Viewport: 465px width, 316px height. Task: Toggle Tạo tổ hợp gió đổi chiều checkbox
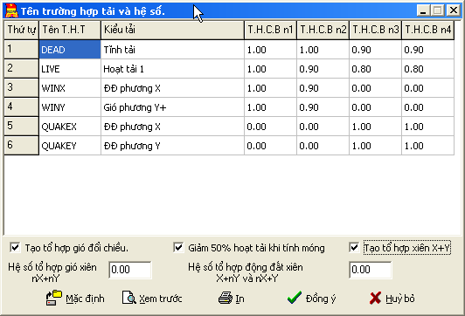(15, 247)
